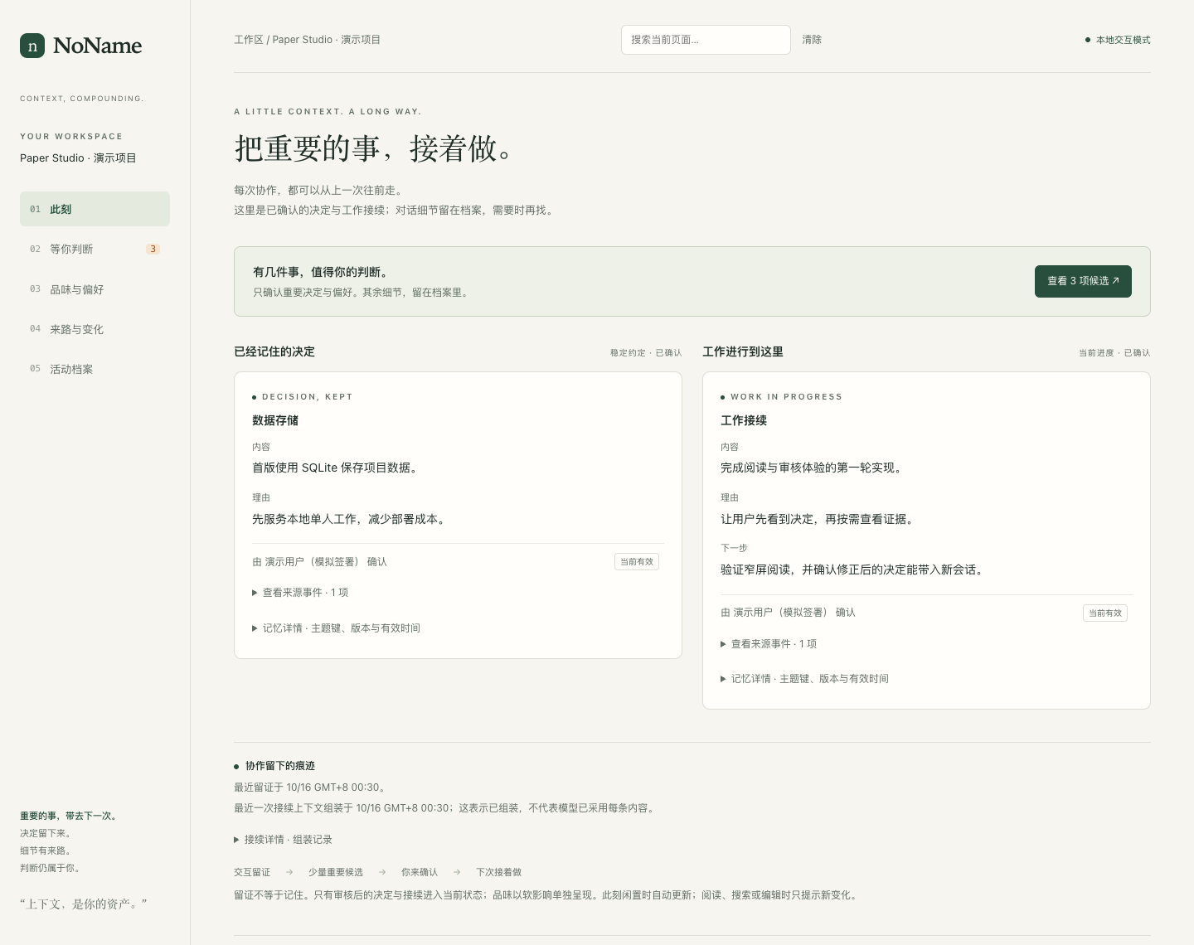Click the text 完成阅读与审核体验的第一轮实现。
The width and height of the screenshot is (1194, 945).
click(x=813, y=468)
